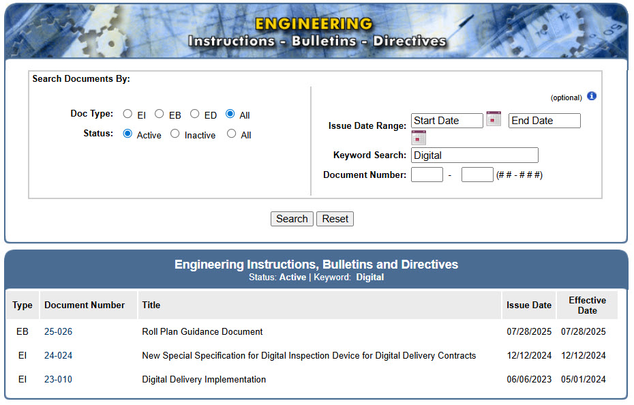Image resolution: width=634 pixels, height=405 pixels.
Task: Open document 23-010 Digital Delivery Implementation
Action: [x=58, y=379]
